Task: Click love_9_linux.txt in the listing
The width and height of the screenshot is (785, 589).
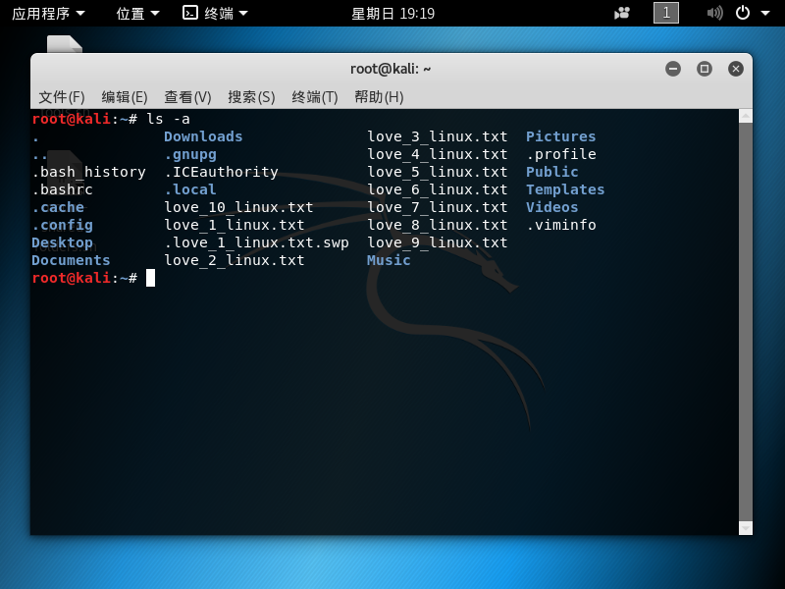Action: pos(437,242)
